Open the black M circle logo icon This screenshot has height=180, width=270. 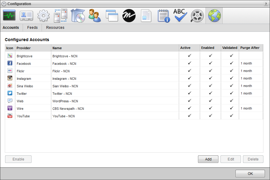tap(129, 15)
